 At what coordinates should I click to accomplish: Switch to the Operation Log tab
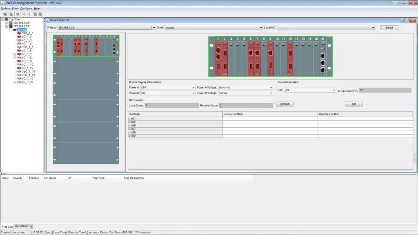click(x=23, y=226)
